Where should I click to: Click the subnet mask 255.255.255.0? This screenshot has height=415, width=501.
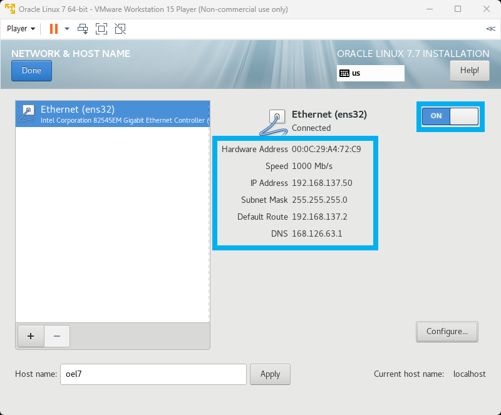[x=319, y=200]
